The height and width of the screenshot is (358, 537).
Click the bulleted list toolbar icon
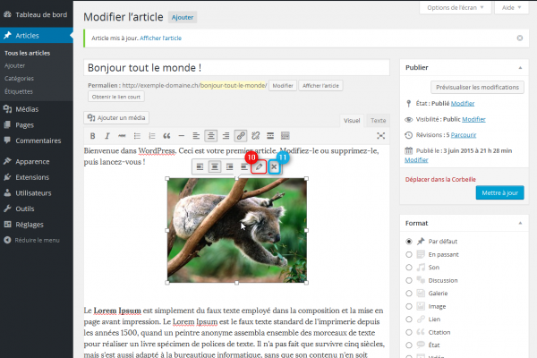136,136
